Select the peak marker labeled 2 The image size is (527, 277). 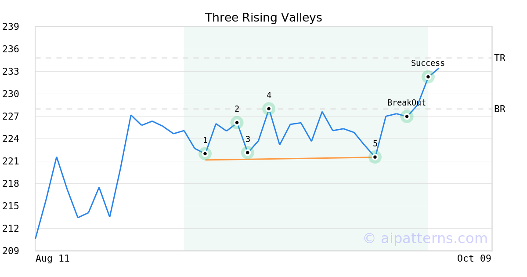pos(237,123)
